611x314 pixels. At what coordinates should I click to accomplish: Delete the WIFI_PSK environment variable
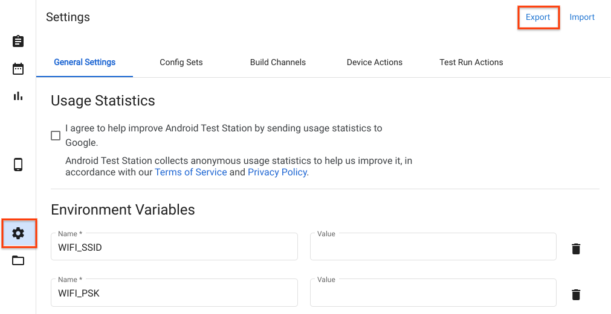point(576,294)
